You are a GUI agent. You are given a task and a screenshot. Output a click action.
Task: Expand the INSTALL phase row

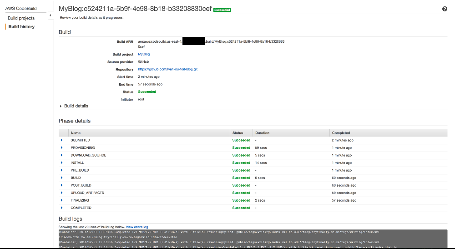(61, 163)
